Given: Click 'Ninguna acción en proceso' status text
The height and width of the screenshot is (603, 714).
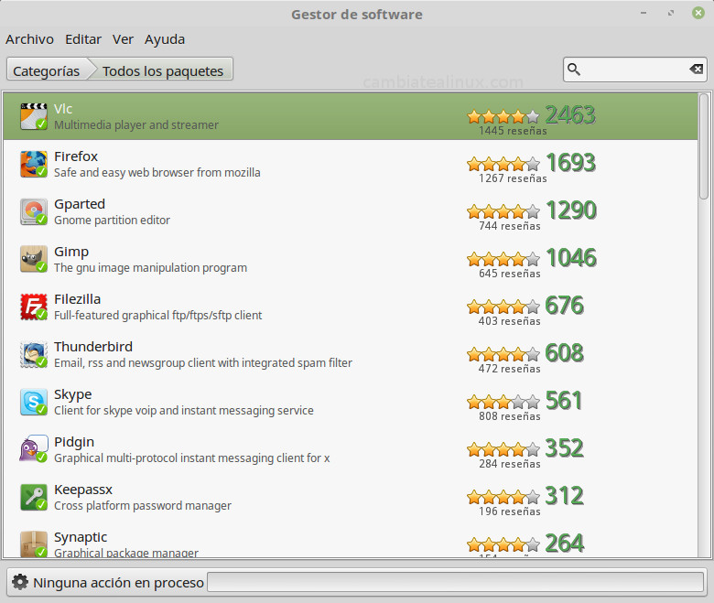Looking at the screenshot, I should (x=118, y=583).
